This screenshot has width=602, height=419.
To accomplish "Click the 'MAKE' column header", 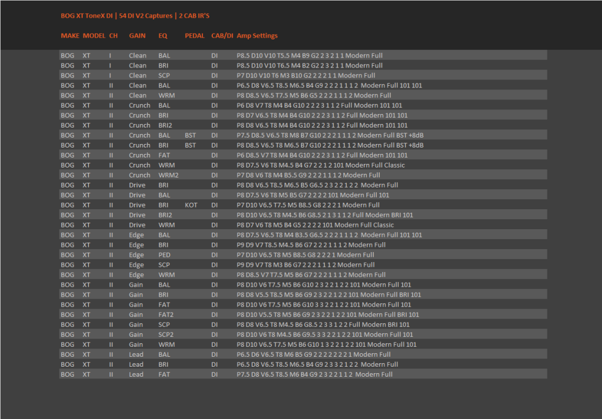I will 70,36.
